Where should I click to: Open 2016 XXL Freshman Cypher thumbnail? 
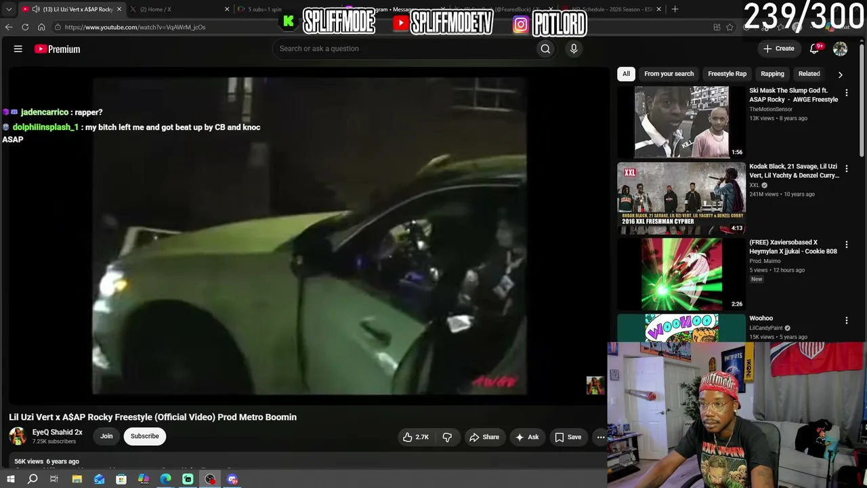point(681,198)
